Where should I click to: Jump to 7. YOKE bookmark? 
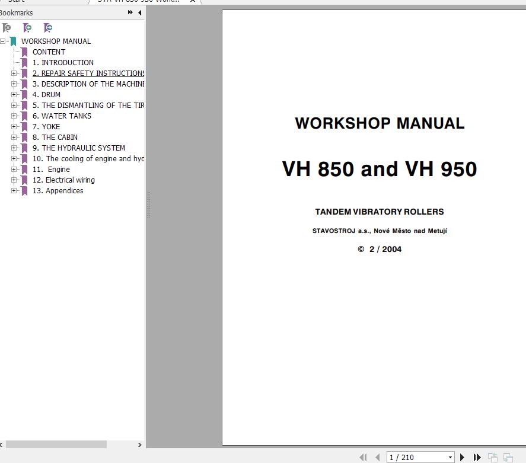[46, 127]
